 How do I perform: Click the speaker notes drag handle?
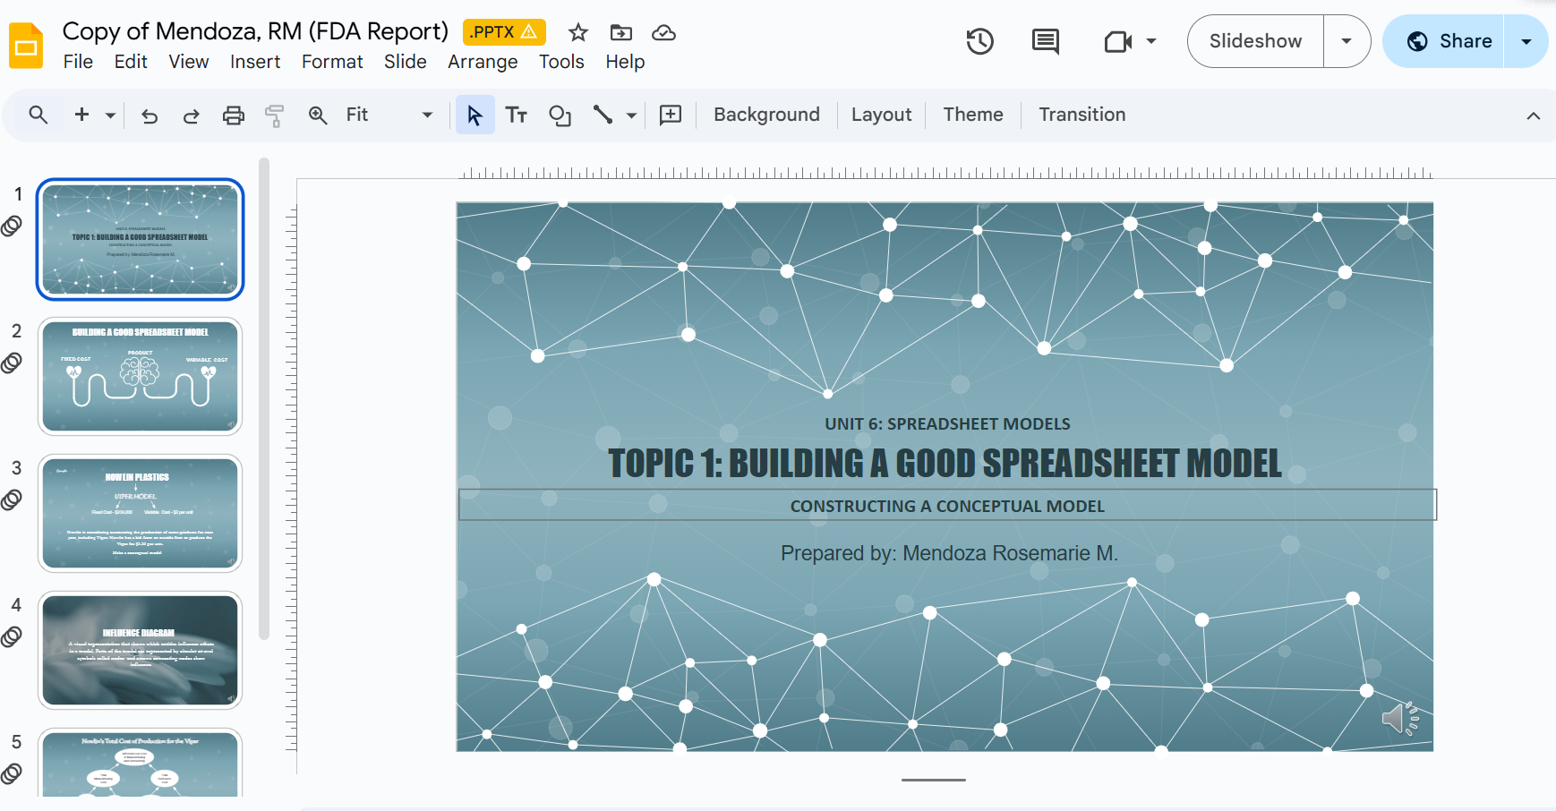(934, 780)
